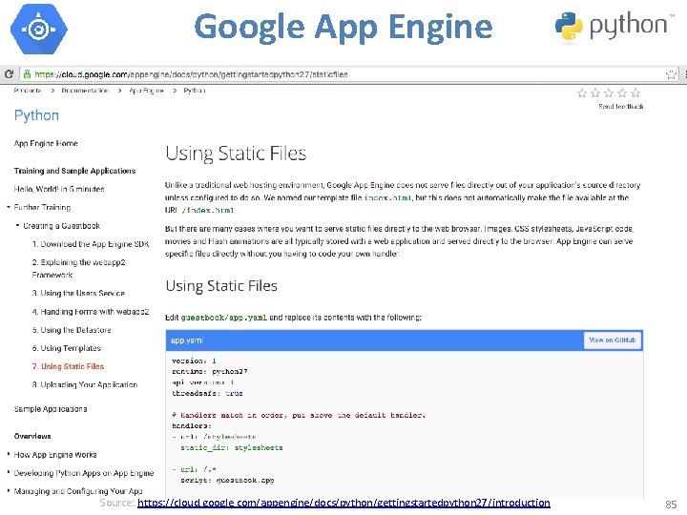Viewport: 687px width, 515px height.
Task: Click the browser reload icon
Action: 9,74
